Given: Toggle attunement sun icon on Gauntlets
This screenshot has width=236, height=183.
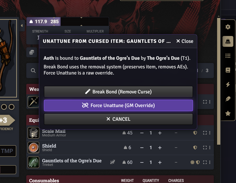Looking at the screenshot, I should point(193,162).
